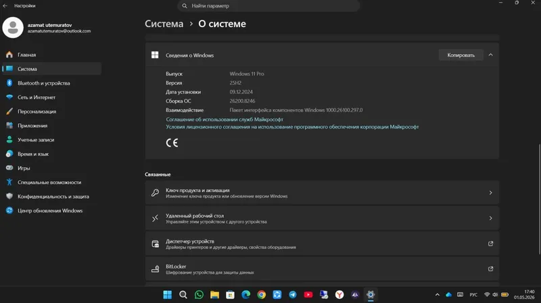Open the Главная home section

tap(52, 55)
